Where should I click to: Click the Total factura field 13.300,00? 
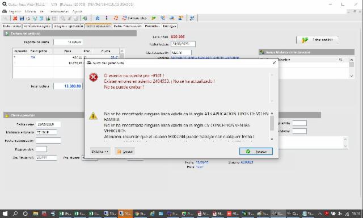click(68, 86)
